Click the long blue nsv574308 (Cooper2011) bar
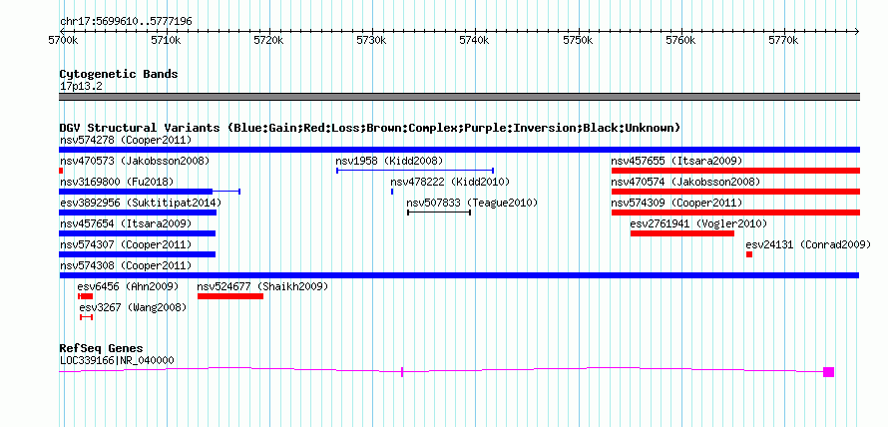The width and height of the screenshot is (888, 427). point(459,275)
